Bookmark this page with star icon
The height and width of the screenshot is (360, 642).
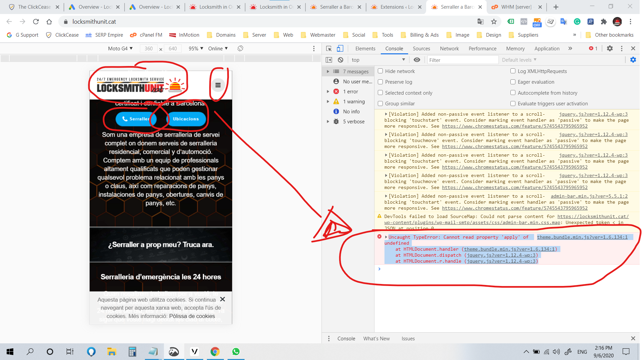(494, 22)
